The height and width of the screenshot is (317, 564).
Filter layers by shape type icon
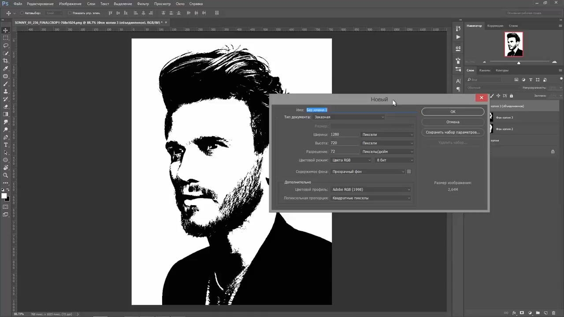coord(538,80)
